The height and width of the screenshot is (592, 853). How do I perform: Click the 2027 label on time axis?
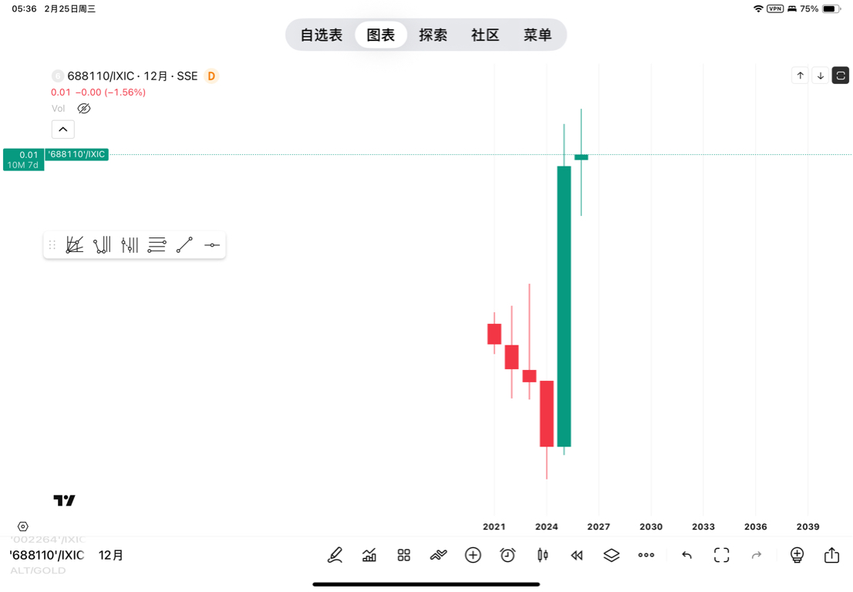[598, 526]
